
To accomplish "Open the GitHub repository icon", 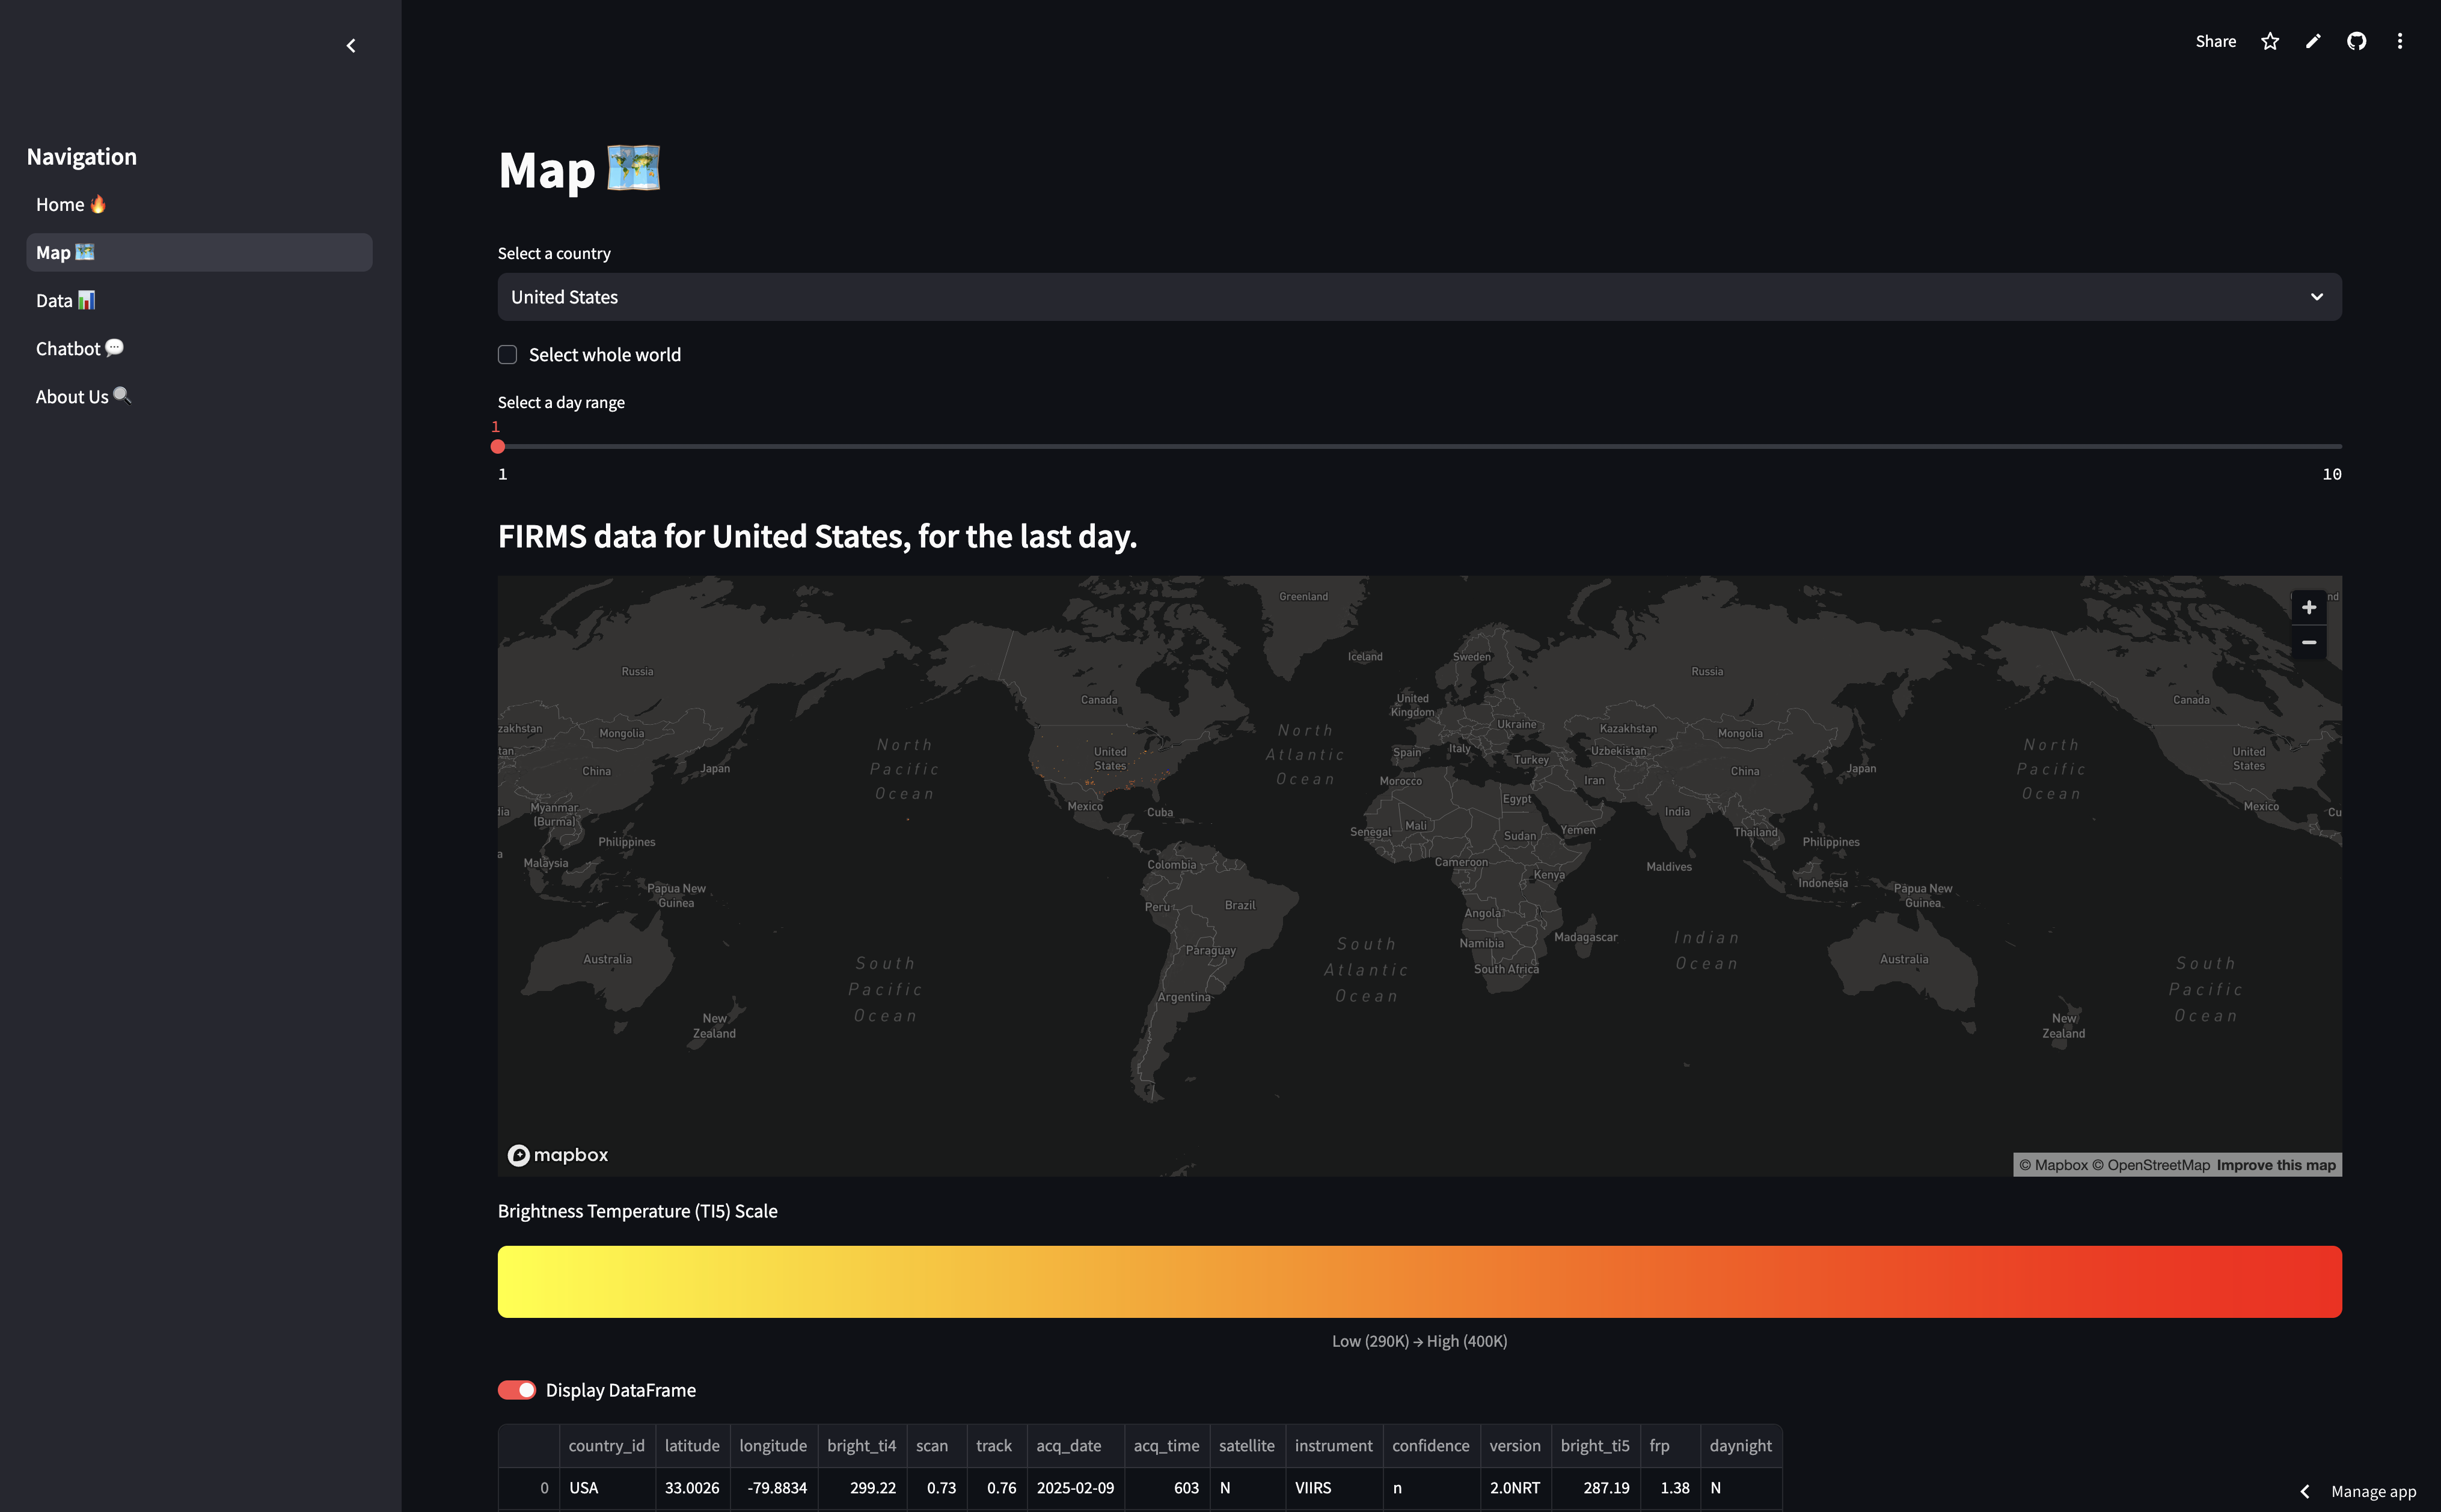I will (2357, 41).
